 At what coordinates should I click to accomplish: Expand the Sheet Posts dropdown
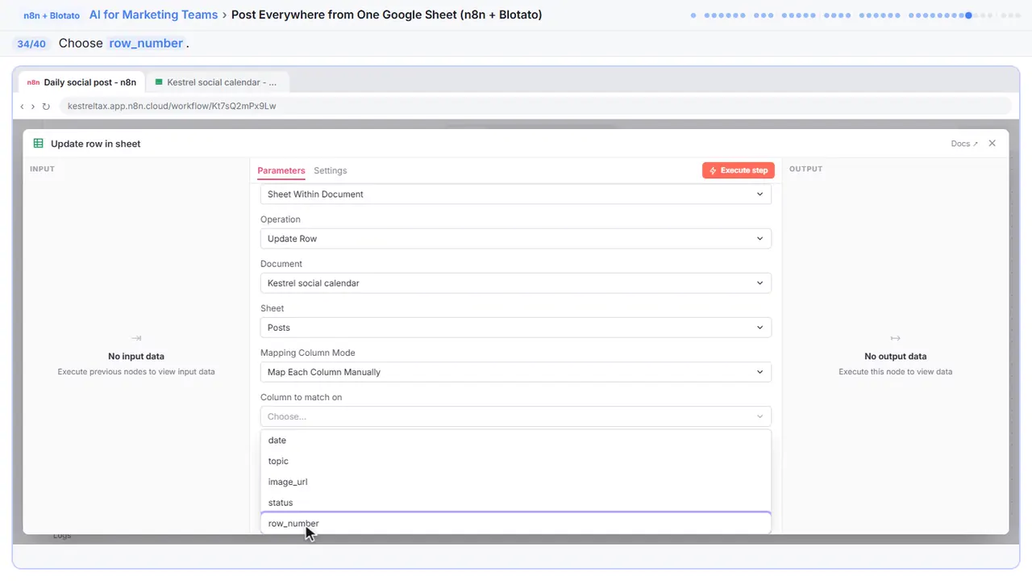[516, 328]
